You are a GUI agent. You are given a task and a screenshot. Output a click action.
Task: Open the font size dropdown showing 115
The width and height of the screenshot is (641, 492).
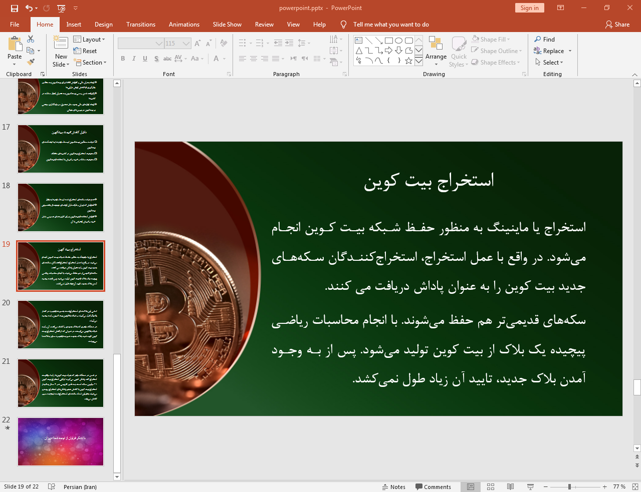click(186, 44)
